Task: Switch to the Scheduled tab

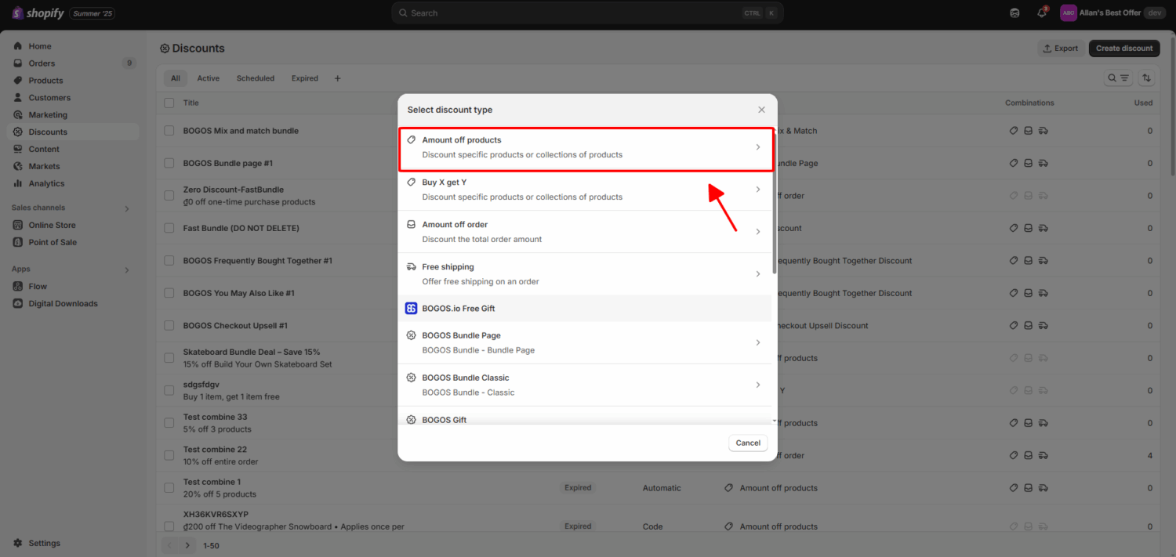Action: [256, 78]
